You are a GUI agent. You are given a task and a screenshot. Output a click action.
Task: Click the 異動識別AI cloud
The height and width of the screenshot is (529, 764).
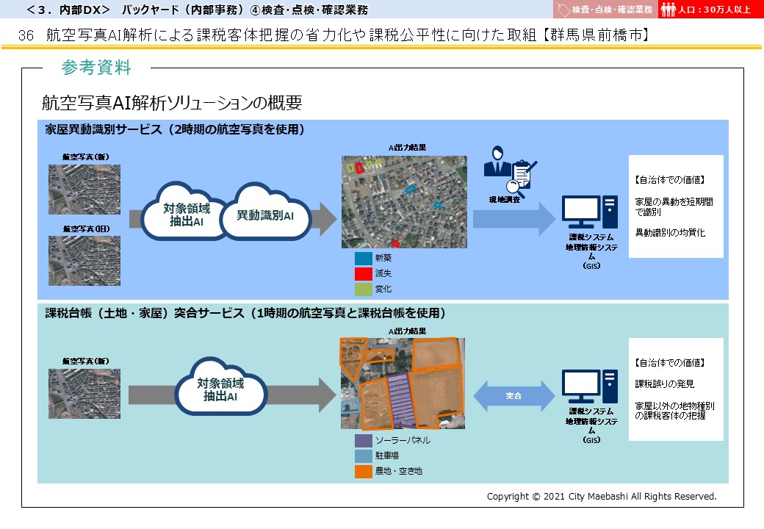pyautogui.click(x=265, y=213)
